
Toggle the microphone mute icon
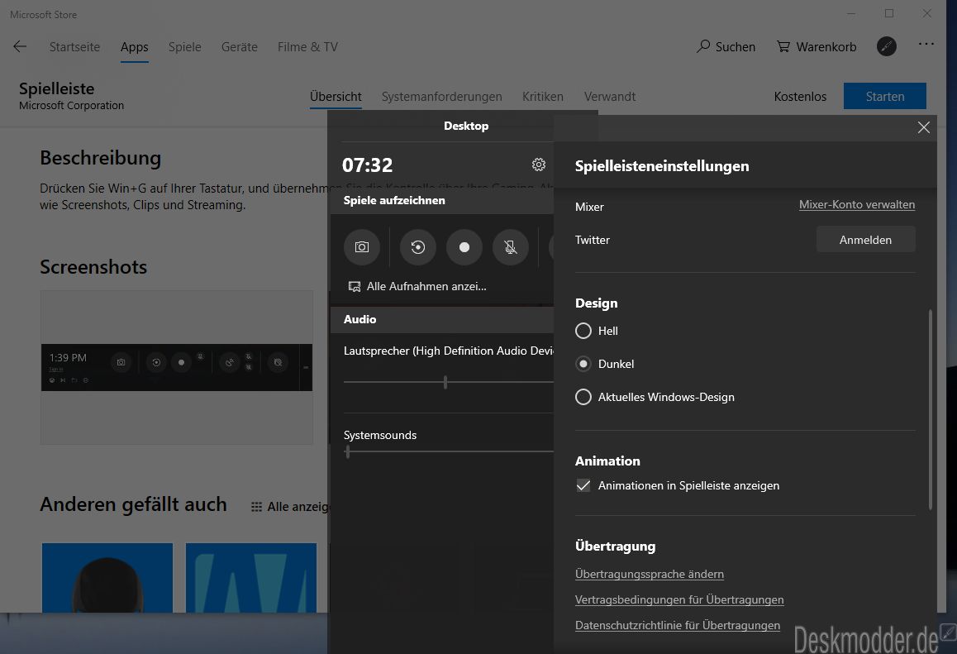[x=511, y=247]
